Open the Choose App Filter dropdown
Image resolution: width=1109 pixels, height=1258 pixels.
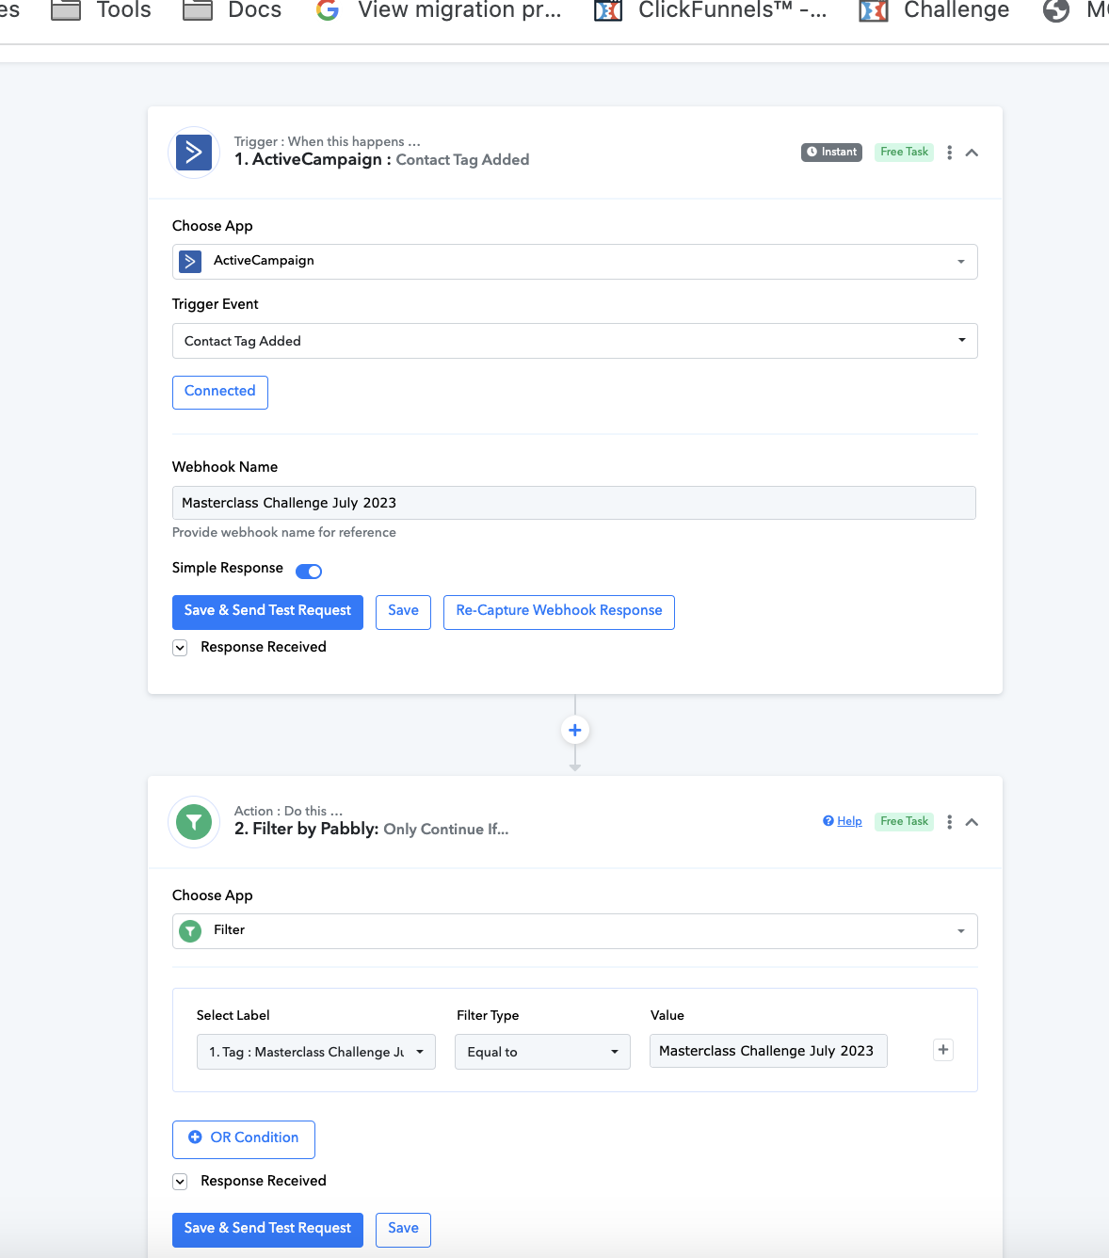[575, 931]
